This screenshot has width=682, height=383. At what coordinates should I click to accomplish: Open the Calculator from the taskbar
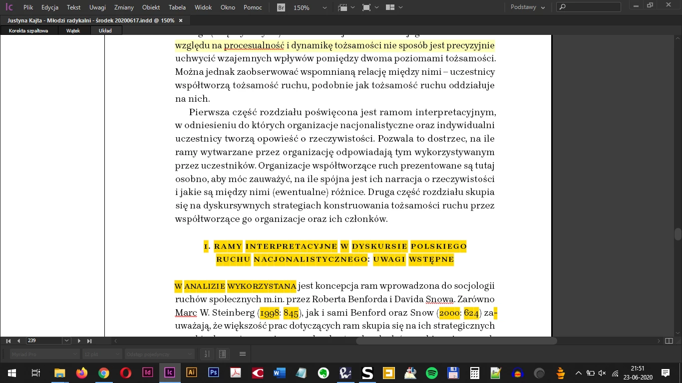[474, 373]
